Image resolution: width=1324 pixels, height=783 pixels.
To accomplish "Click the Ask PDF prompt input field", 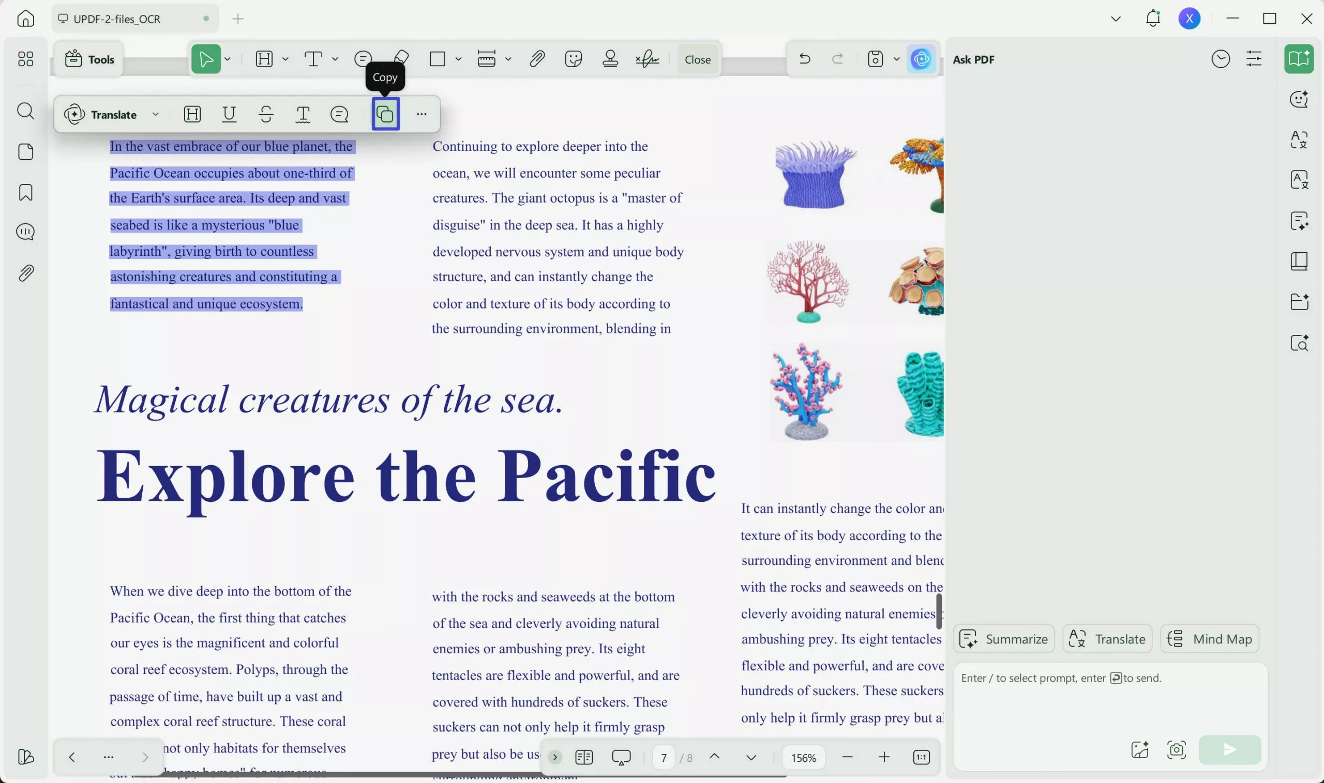I will [1109, 697].
